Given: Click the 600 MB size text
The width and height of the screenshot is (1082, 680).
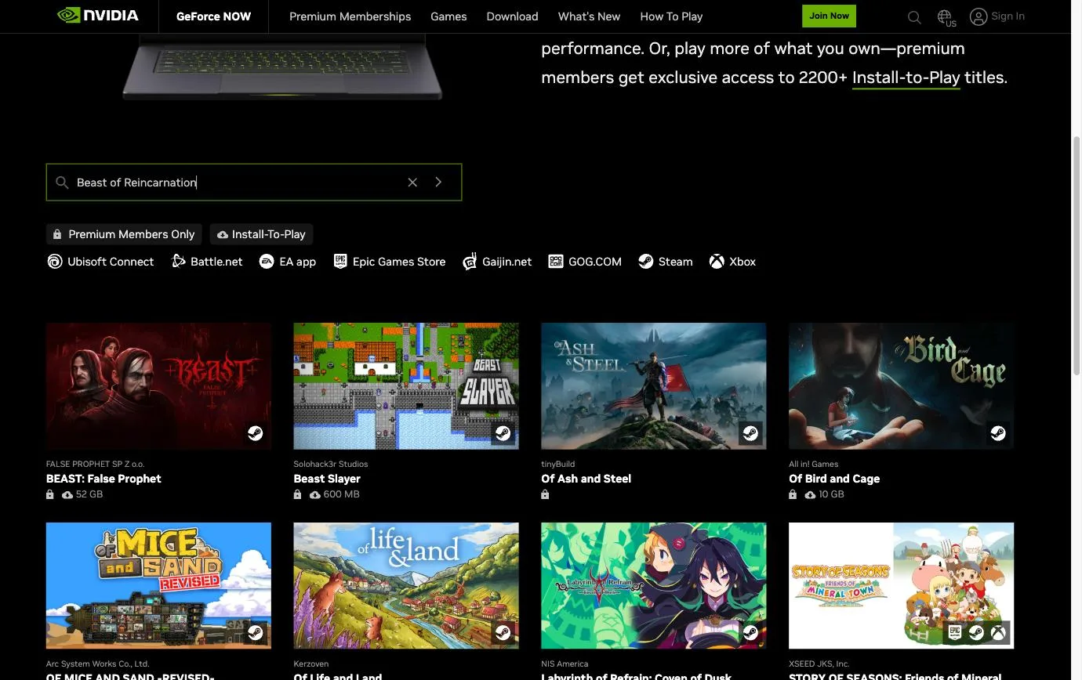Looking at the screenshot, I should click(x=341, y=494).
